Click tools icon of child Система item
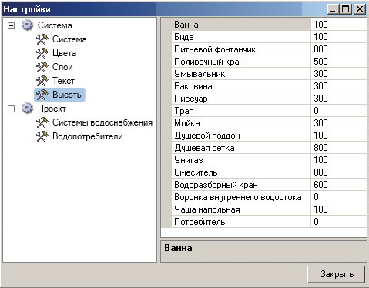Viewport: 369px width, 288px height. click(42, 39)
